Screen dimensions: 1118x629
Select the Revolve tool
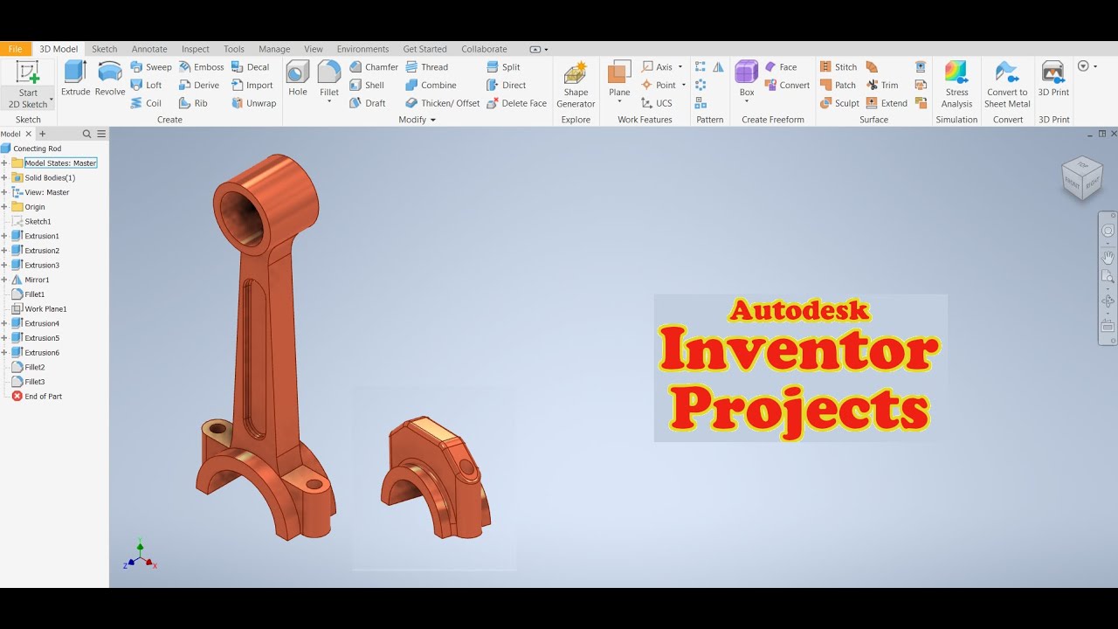110,79
